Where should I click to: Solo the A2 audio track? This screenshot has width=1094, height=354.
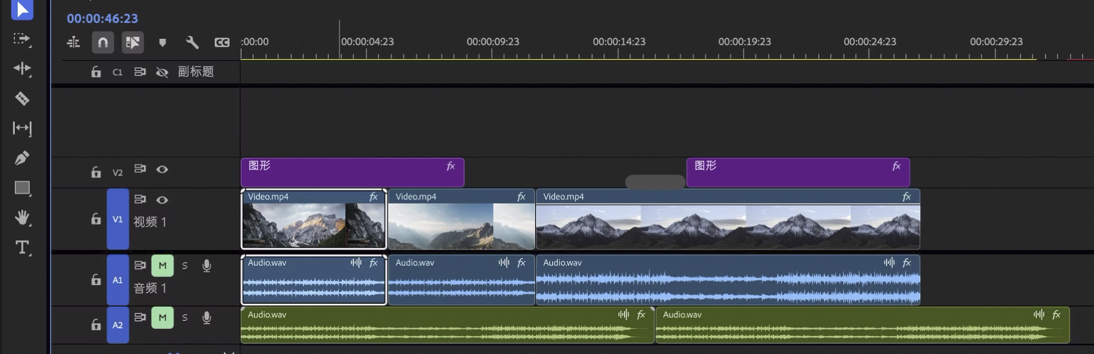pos(185,318)
